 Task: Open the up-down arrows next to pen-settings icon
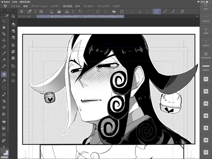(35, 12)
